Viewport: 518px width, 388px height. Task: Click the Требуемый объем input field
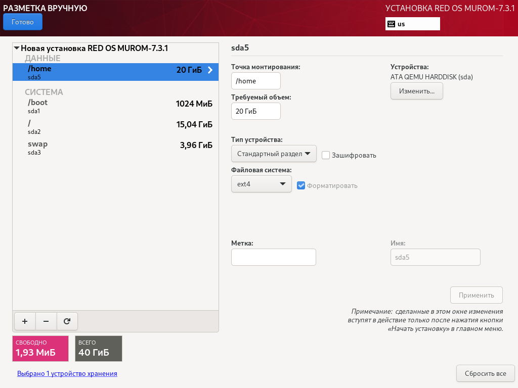pos(255,111)
